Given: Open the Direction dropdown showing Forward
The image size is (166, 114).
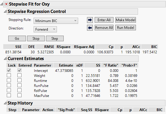Looking at the screenshot, I should point(45,29).
